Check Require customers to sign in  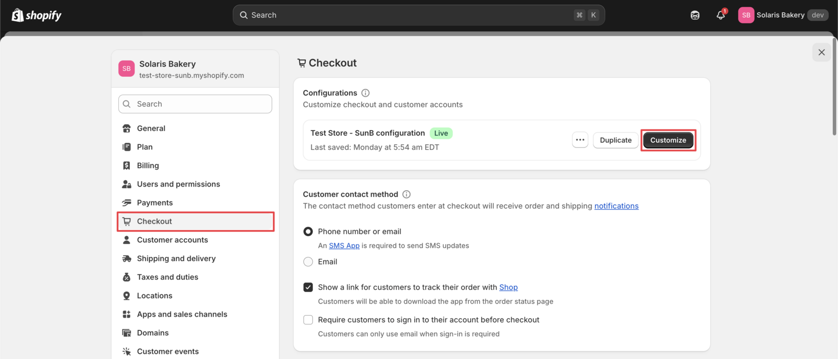[x=308, y=320]
